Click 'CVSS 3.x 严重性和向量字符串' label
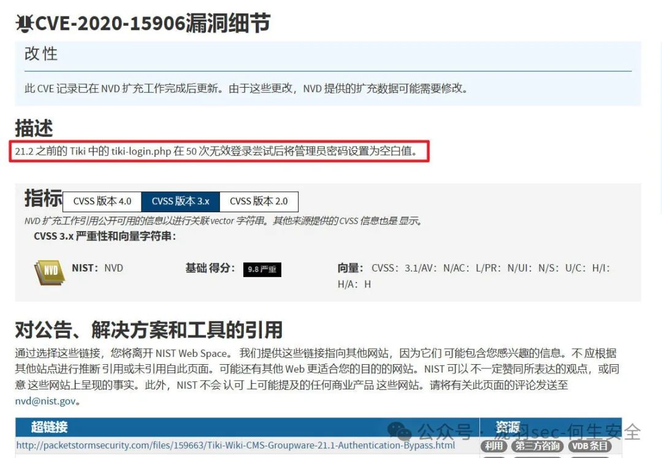The image size is (662, 458). [105, 236]
